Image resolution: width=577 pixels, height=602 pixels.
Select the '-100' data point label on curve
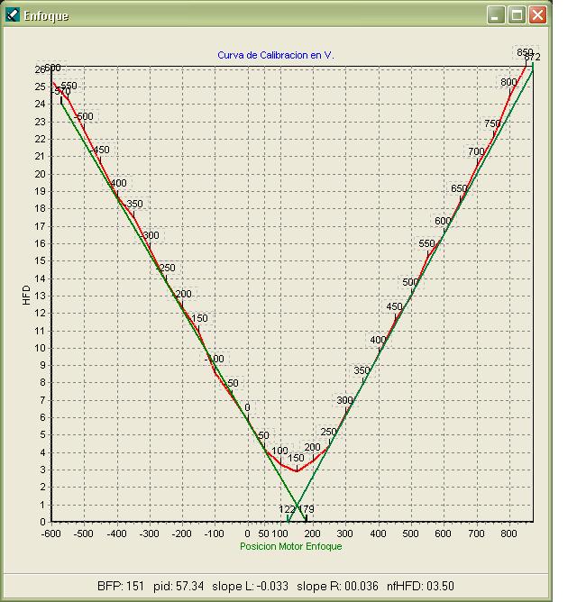[x=215, y=359]
